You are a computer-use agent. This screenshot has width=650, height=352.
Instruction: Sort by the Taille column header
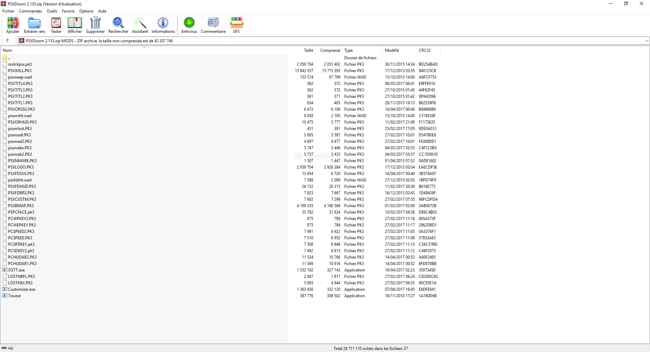[302, 50]
